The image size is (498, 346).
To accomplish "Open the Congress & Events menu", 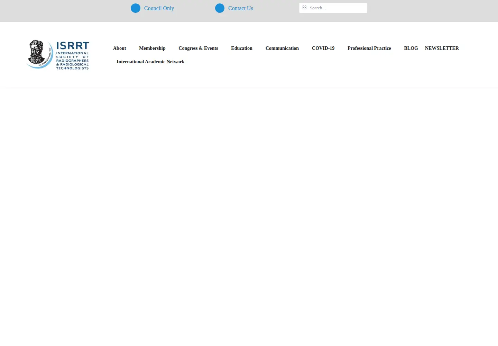I will pyautogui.click(x=198, y=48).
